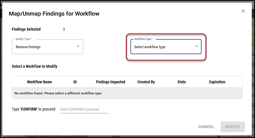Click the Workflow Name column header
Viewport: 255px width, 138px height.
coord(39,82)
